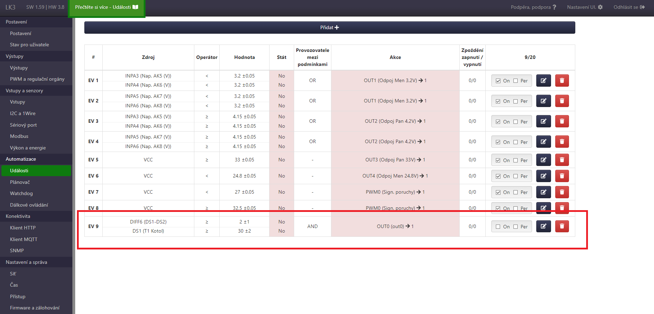The height and width of the screenshot is (314, 654).
Task: Tick the Per checkbox for EV 5
Action: [x=516, y=160]
